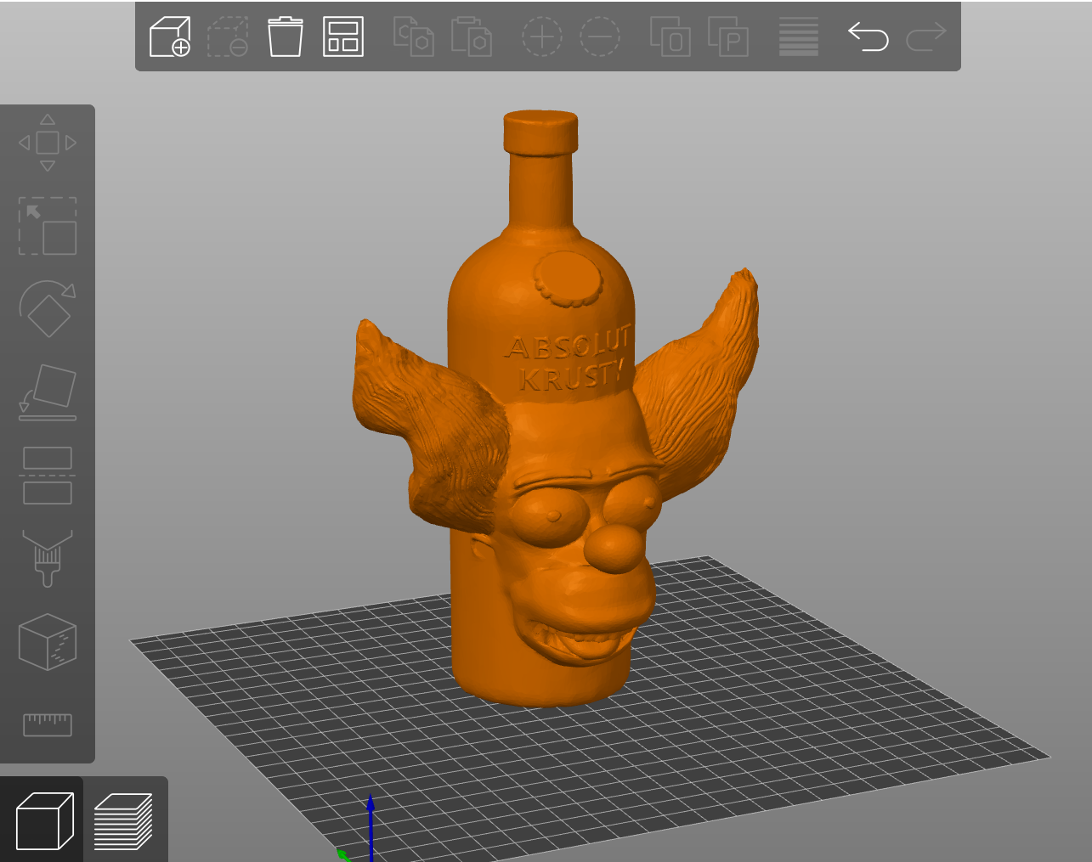Click the Paste clipboard icon
Screen dimensions: 1092x862
click(472, 37)
